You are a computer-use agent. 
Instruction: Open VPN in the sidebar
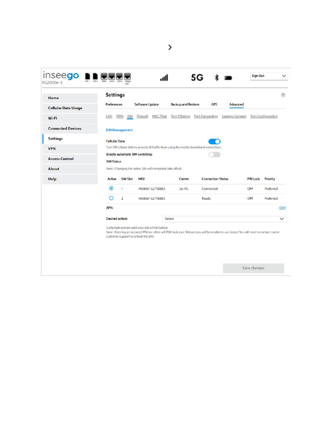click(x=70, y=148)
